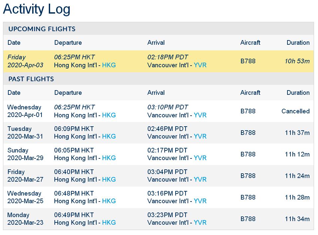
Task: Select the HKG link for the 2020-Mar-27 flight
Action: 109,180
